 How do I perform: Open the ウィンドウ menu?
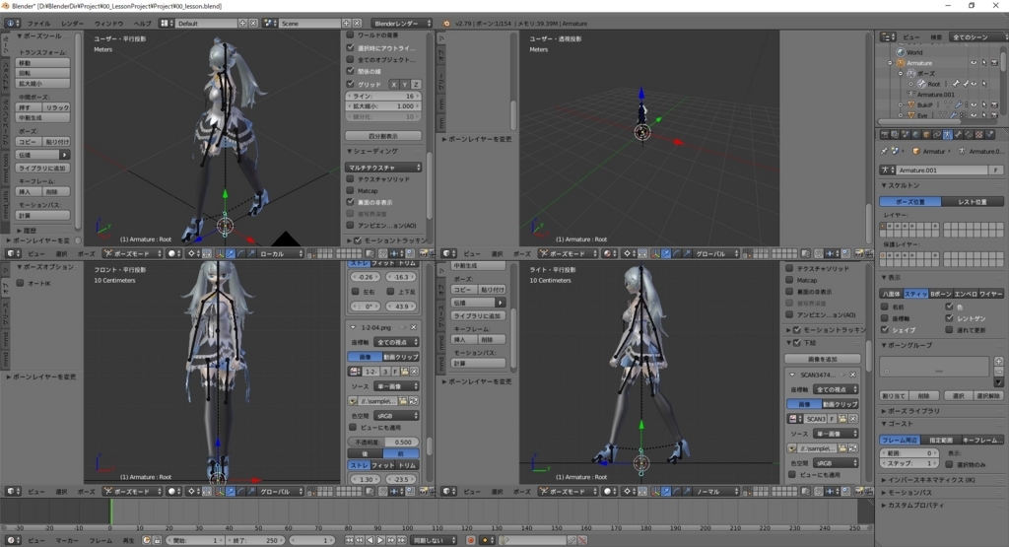[108, 22]
